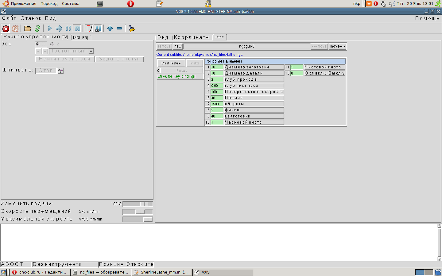Toggle optional pause M1
The image size is (442, 276).
[98, 29]
